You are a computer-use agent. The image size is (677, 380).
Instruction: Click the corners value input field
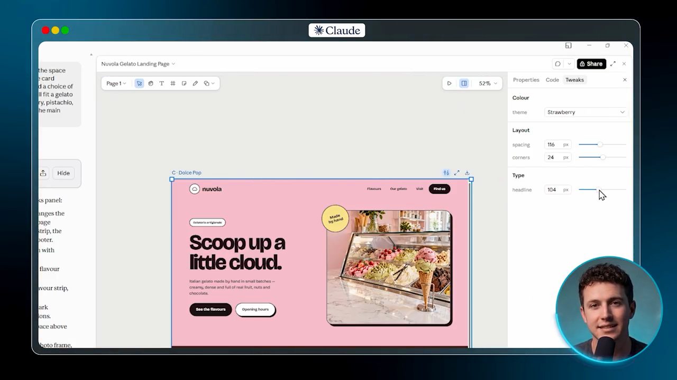557,157
